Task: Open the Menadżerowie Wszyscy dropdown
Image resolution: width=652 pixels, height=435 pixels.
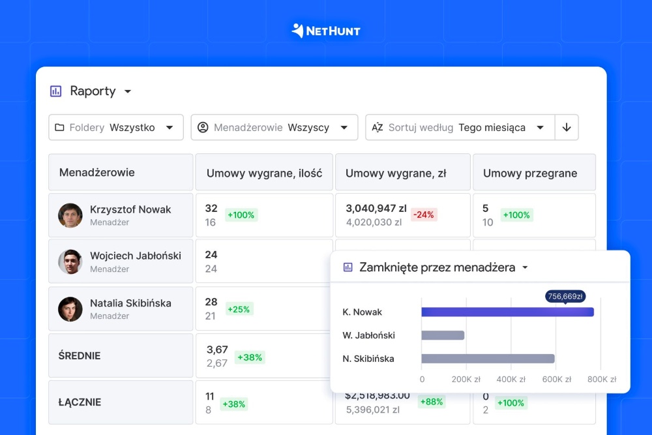Action: click(x=344, y=128)
